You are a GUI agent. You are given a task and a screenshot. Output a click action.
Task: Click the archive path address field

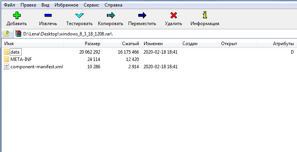[x=155, y=34]
